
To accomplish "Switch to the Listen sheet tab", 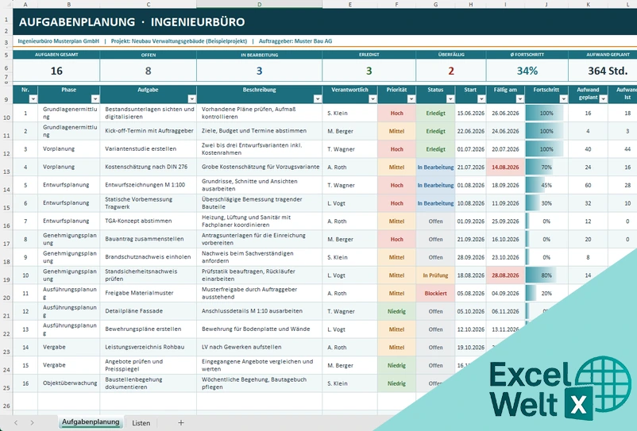I will (x=141, y=423).
